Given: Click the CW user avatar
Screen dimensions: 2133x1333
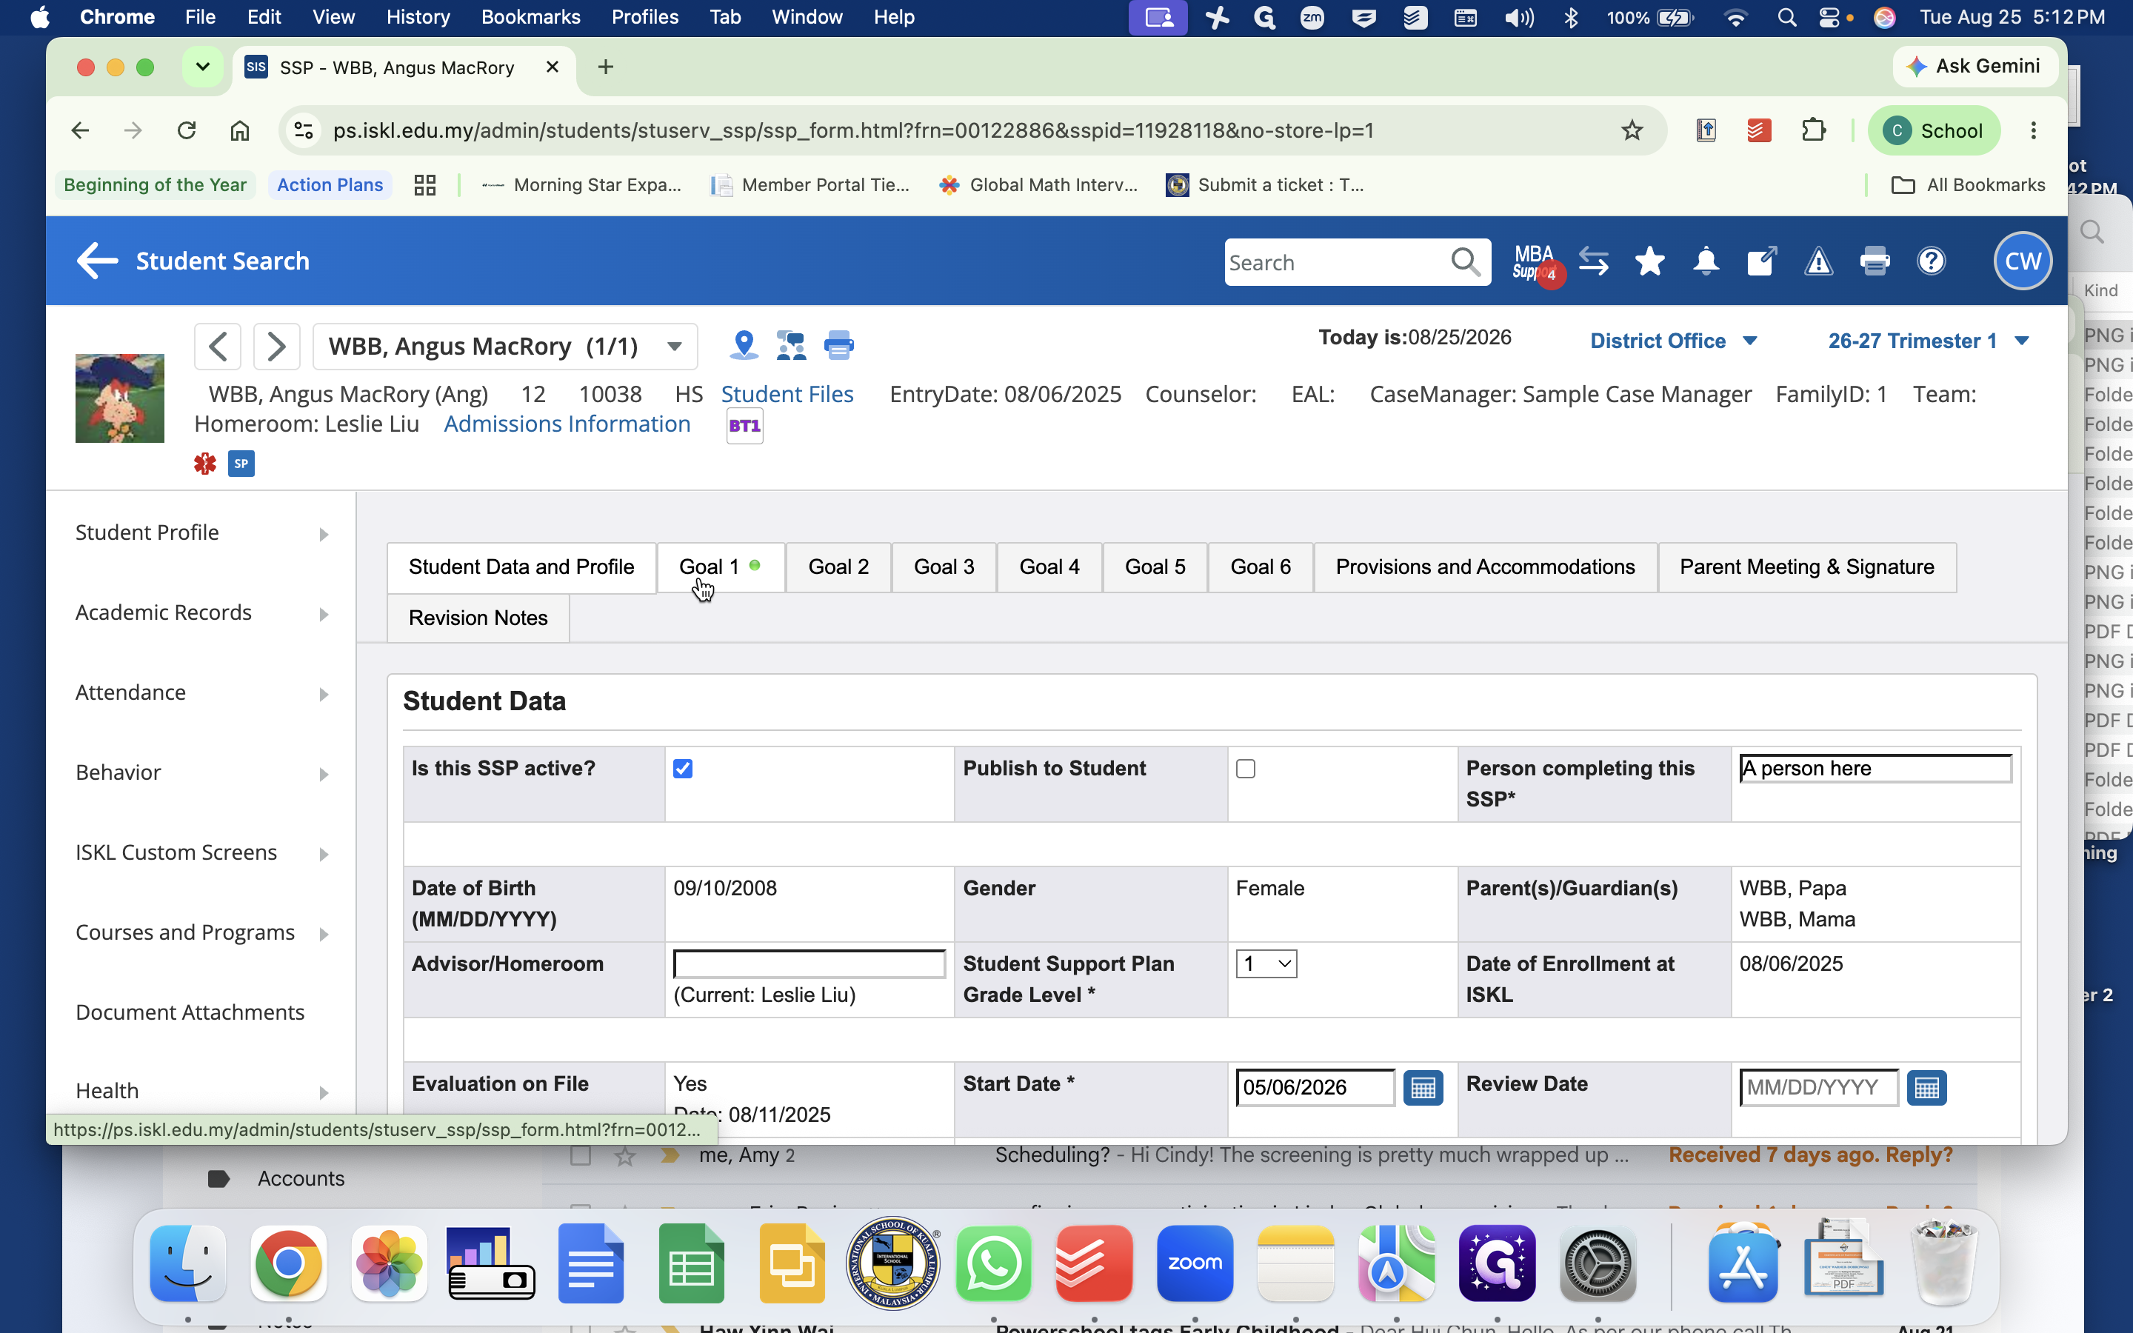Looking at the screenshot, I should tap(2023, 261).
